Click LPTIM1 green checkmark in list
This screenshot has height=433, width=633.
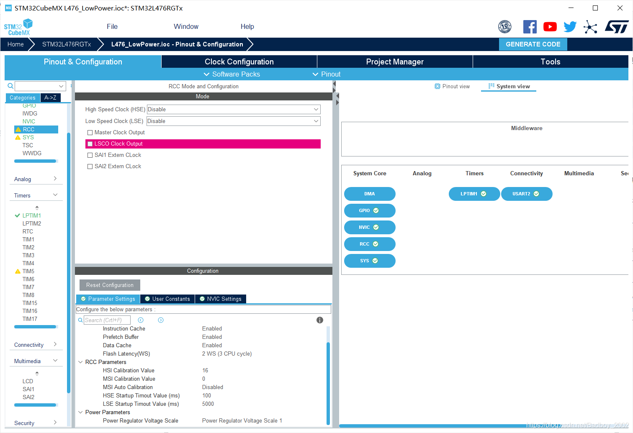[18, 215]
